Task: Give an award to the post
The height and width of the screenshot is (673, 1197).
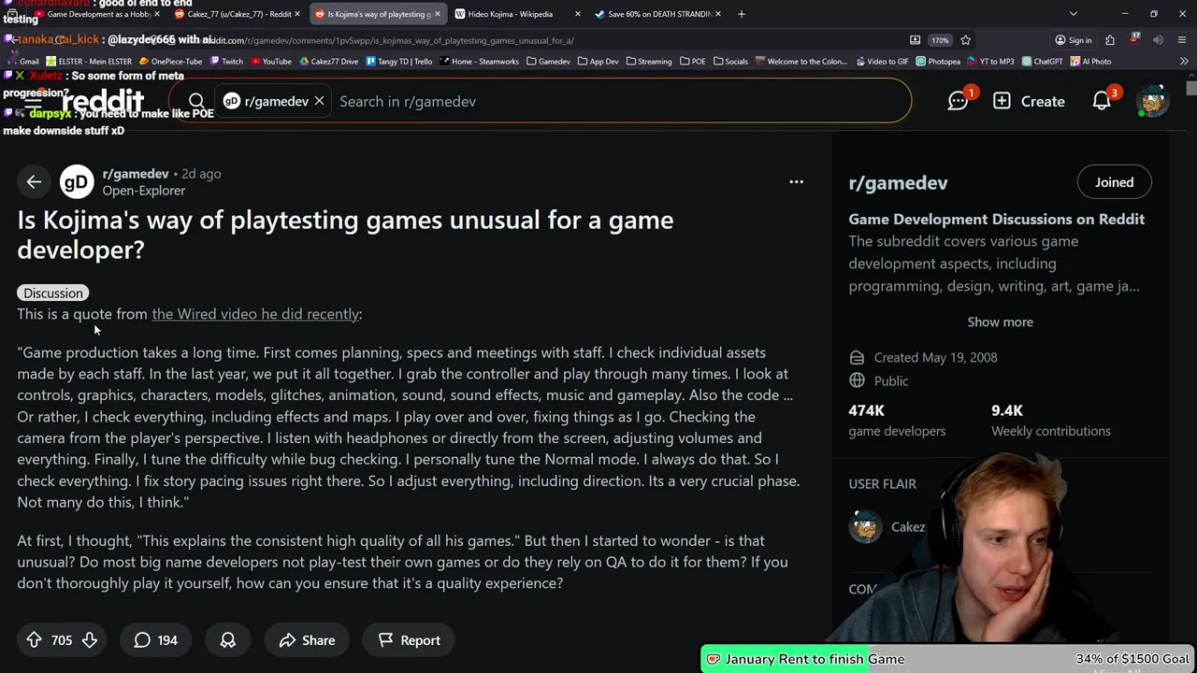Action: click(x=227, y=640)
